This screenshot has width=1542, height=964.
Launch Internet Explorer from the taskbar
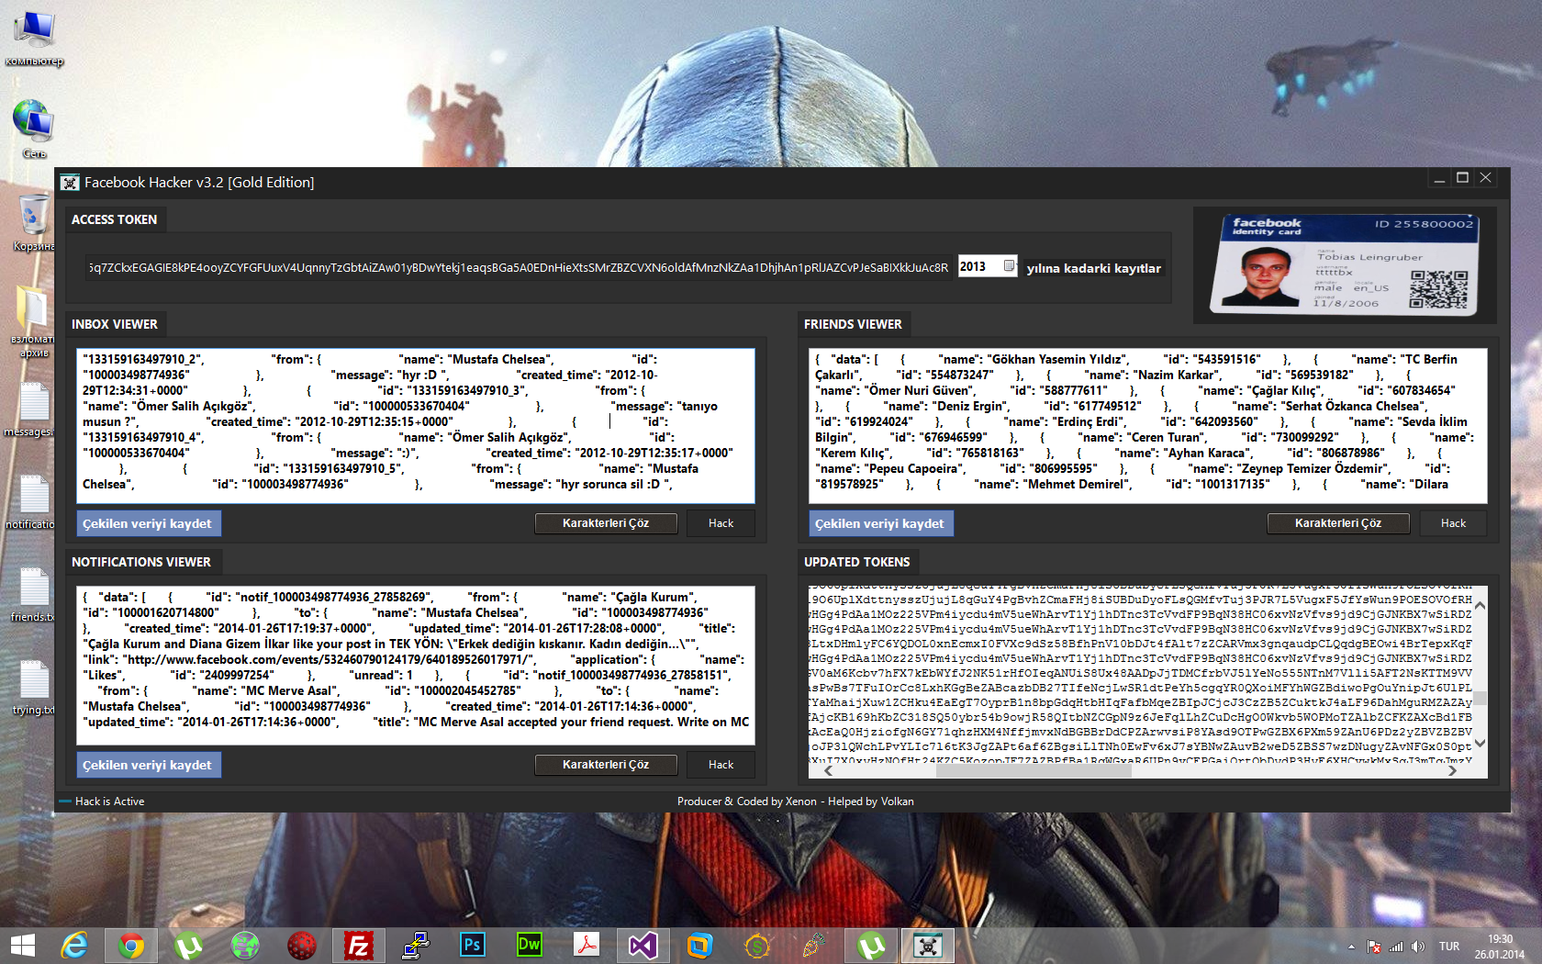73,945
